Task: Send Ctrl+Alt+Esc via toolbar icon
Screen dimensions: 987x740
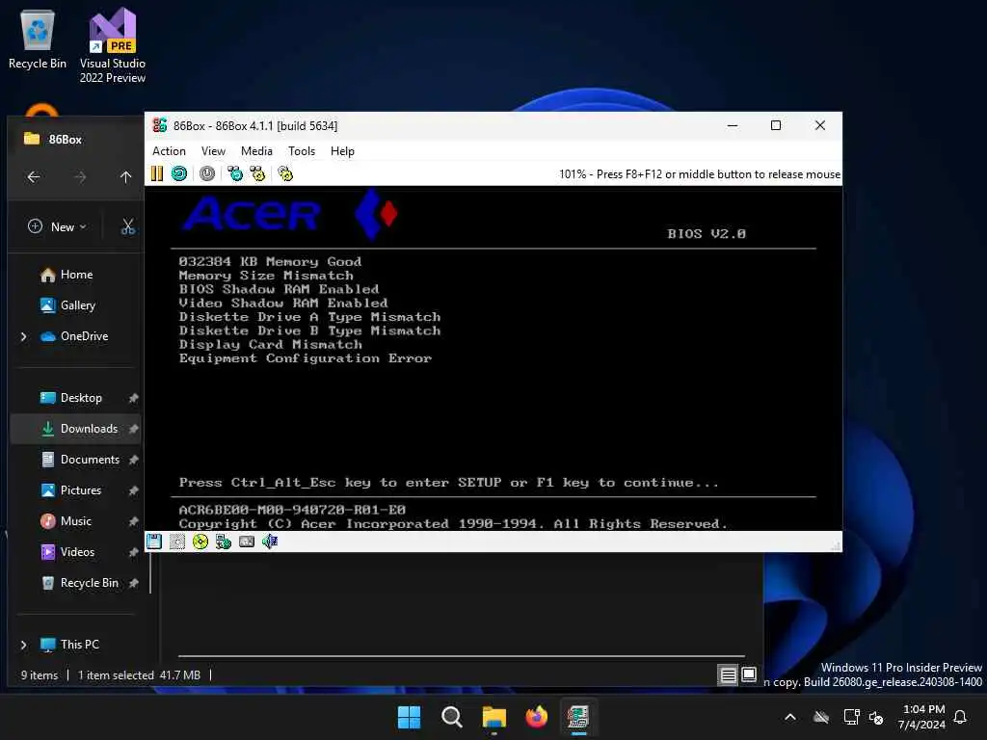Action: coord(257,173)
